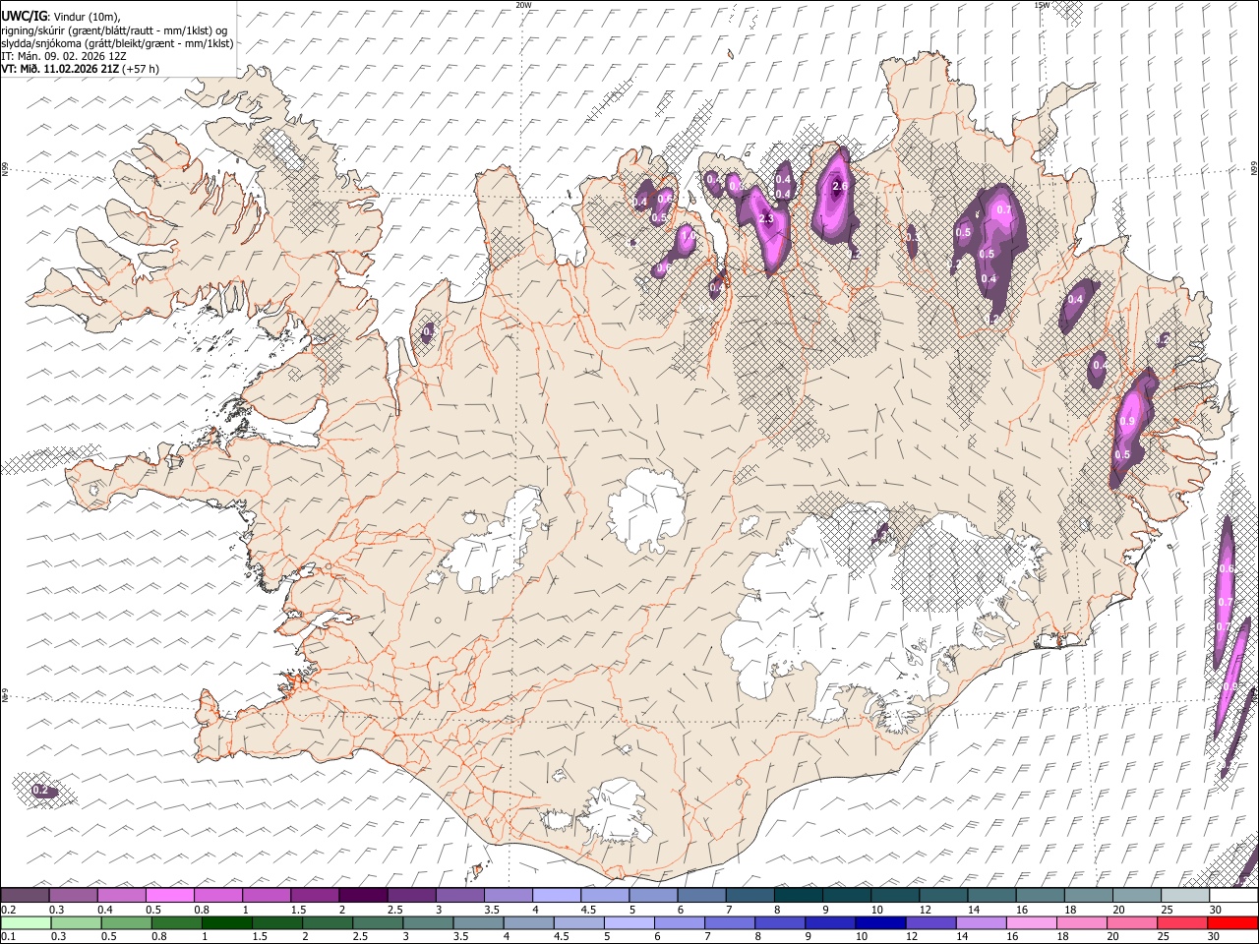This screenshot has height=944, width=1259.
Task: Click the '15W' longitude label at top
Action: click(1041, 5)
